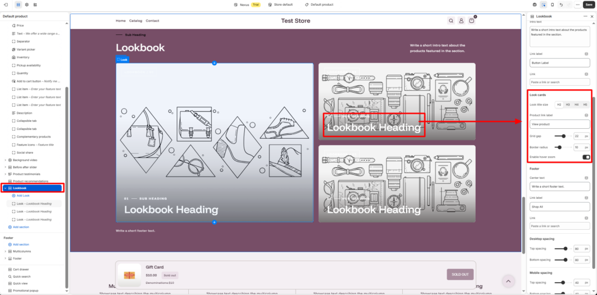Expand the Background video section
Viewport: 597px width, 295px height.
5,160
